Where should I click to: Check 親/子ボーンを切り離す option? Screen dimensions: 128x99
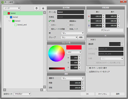click(x=88, y=68)
